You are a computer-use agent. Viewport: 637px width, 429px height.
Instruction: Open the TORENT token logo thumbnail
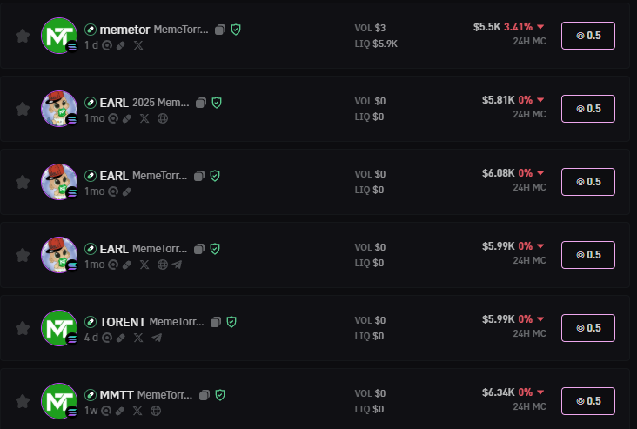click(59, 328)
